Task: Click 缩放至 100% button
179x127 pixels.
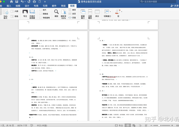Action: (63, 14)
